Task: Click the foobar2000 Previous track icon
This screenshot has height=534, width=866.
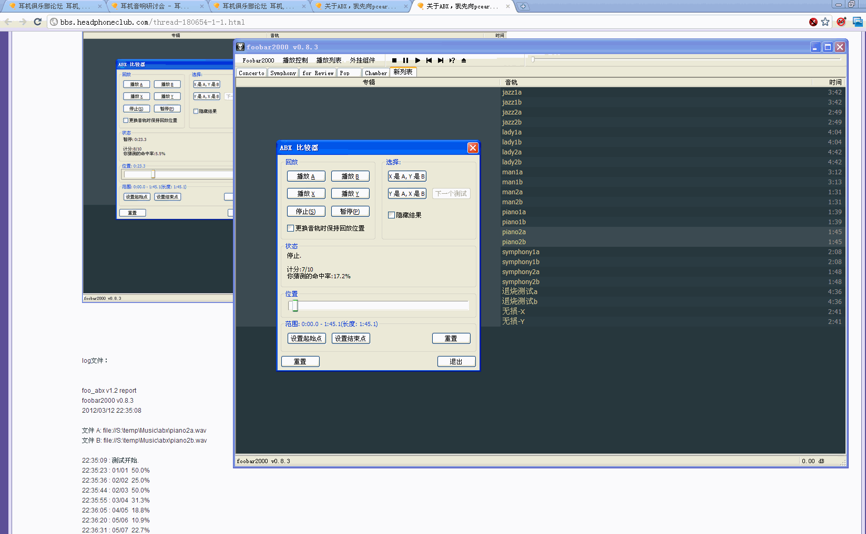Action: coord(429,60)
